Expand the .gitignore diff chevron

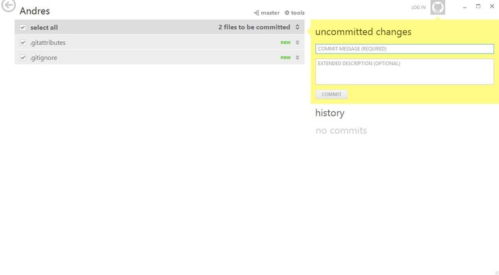point(297,58)
